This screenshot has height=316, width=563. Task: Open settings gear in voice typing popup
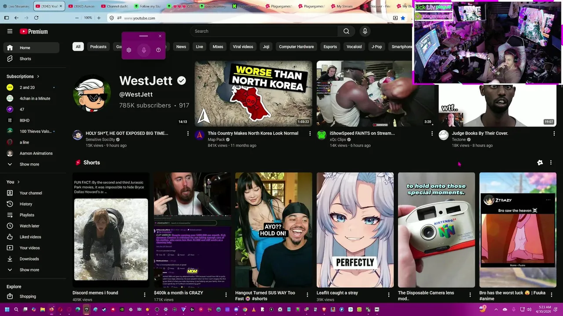click(129, 50)
